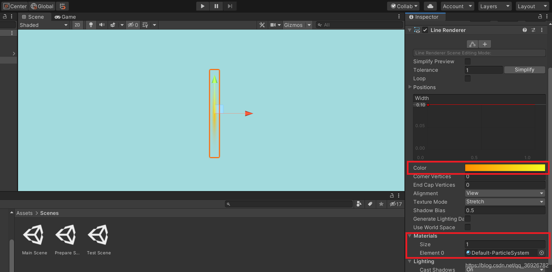Open material object picker for Element 0
Image resolution: width=552 pixels, height=272 pixels.
(x=542, y=253)
